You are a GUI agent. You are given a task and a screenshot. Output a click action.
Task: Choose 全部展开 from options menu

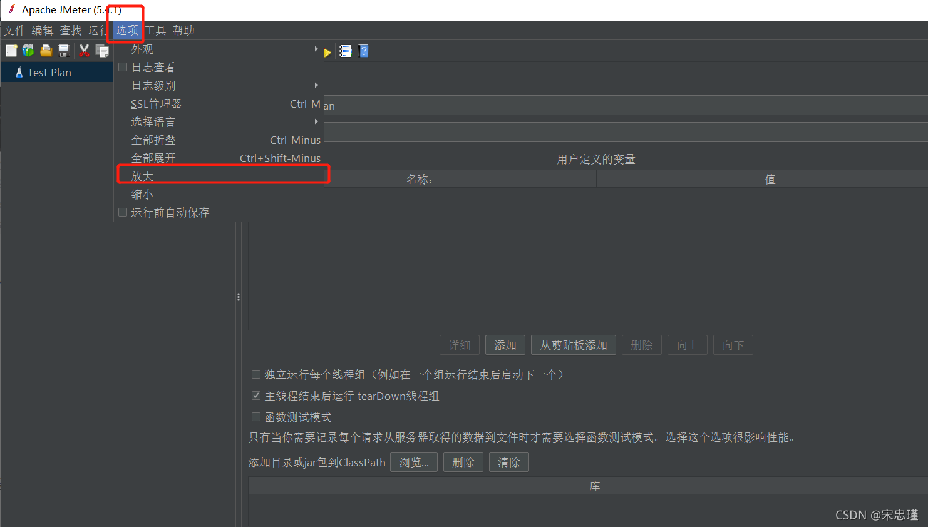click(x=219, y=158)
